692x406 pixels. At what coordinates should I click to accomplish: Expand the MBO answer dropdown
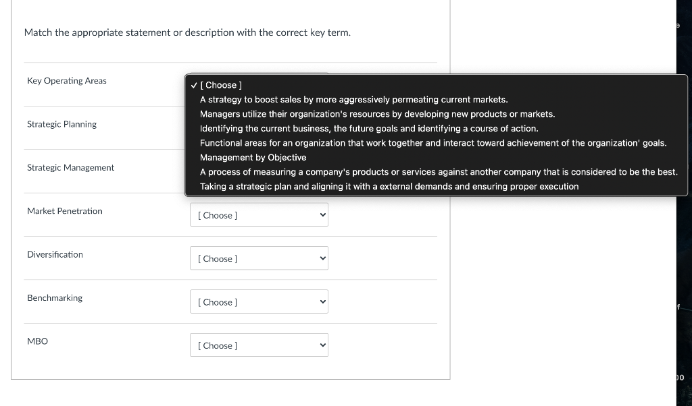(x=259, y=345)
